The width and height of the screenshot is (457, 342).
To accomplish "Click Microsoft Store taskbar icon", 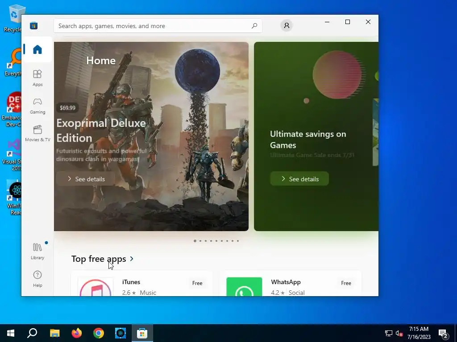I will click(x=142, y=333).
